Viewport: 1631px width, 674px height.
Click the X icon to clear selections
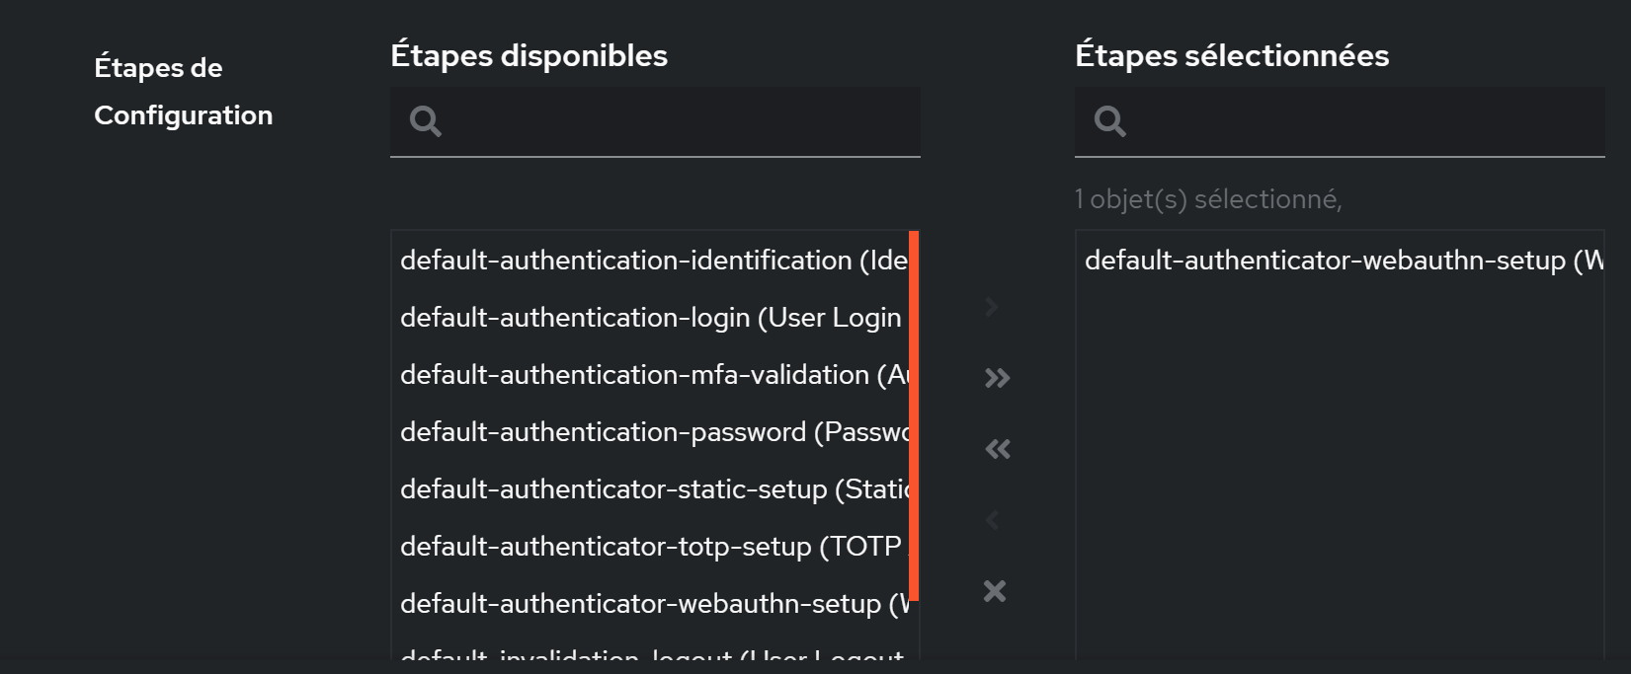(x=994, y=591)
